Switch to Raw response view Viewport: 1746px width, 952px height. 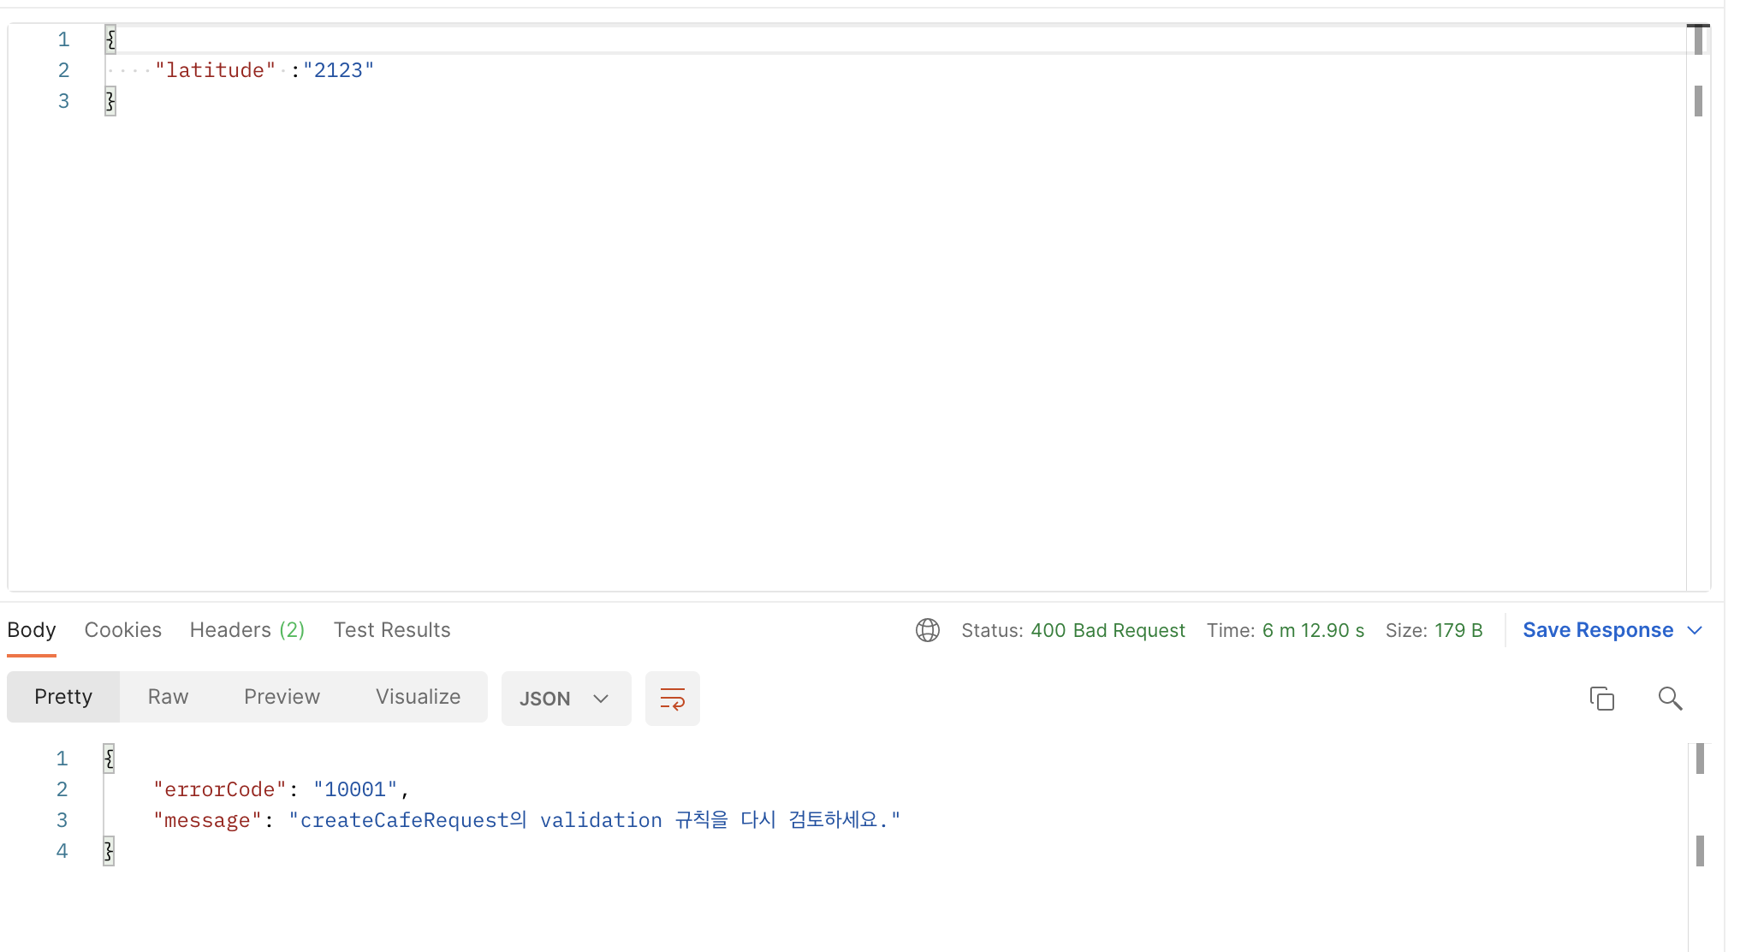coord(168,697)
